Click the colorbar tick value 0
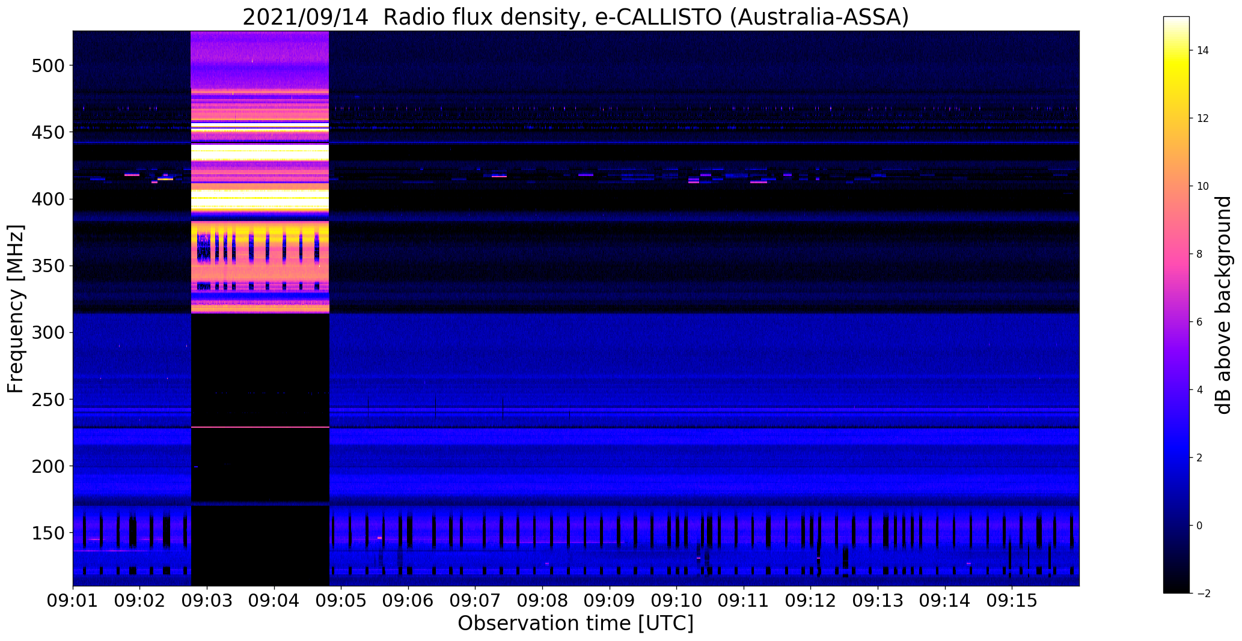This screenshot has height=641, width=1242. [1200, 526]
